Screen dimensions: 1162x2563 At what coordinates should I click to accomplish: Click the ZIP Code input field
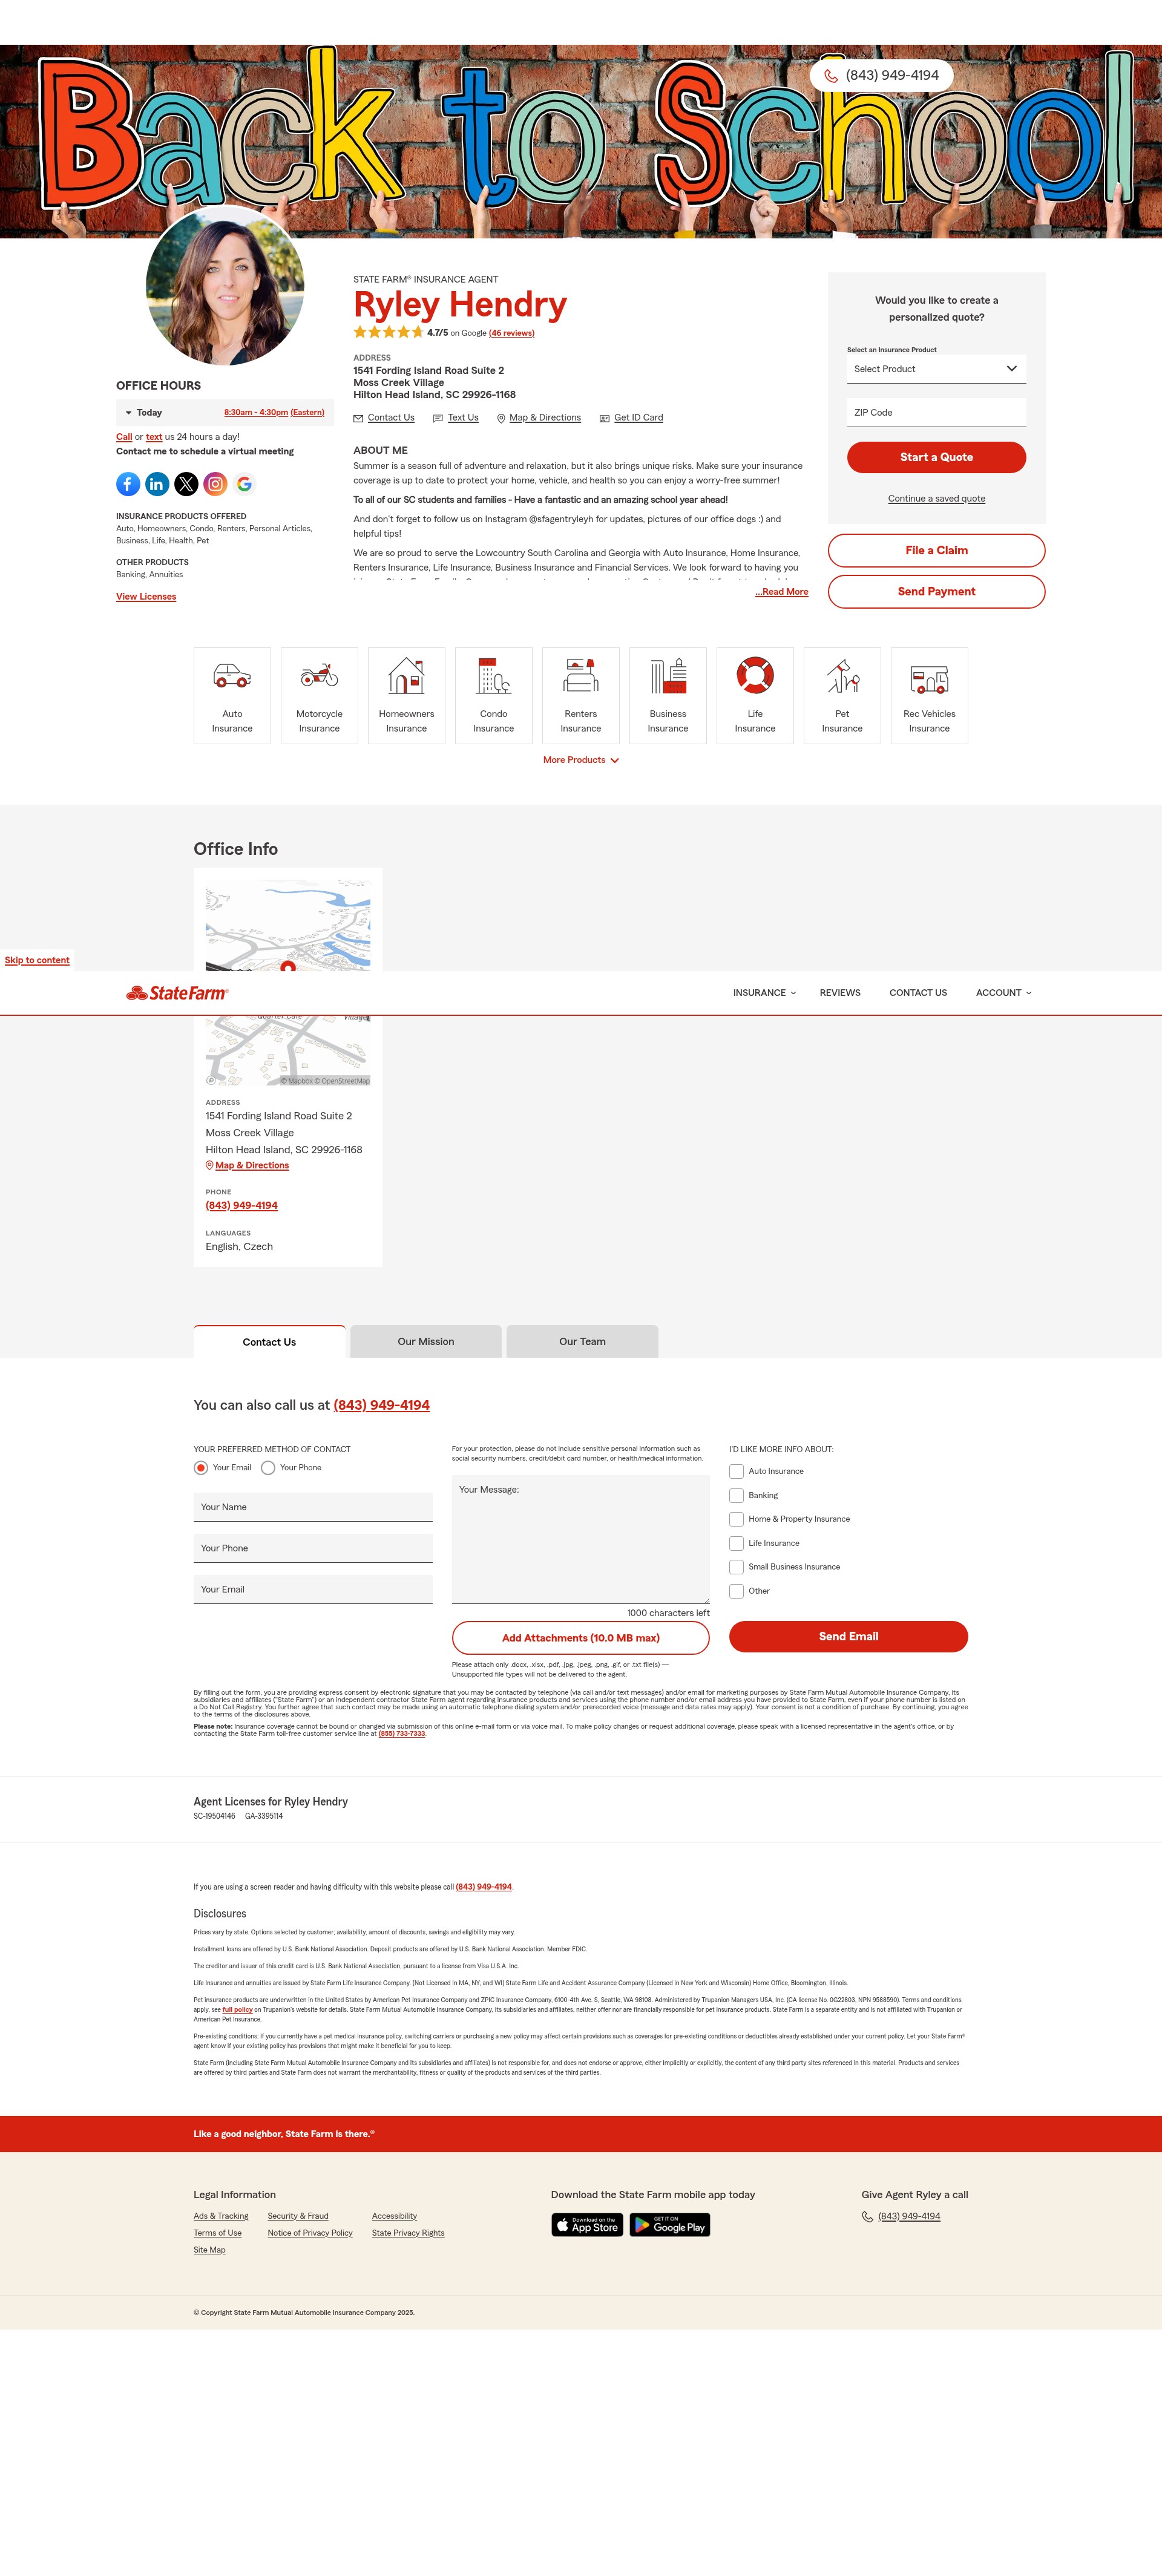coord(936,413)
